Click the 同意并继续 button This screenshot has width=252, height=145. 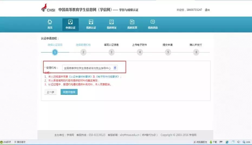coord(69,92)
